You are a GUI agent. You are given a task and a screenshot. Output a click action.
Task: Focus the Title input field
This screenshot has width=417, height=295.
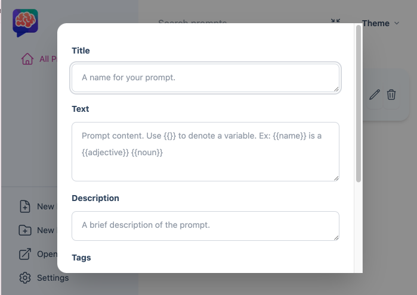[x=205, y=78]
